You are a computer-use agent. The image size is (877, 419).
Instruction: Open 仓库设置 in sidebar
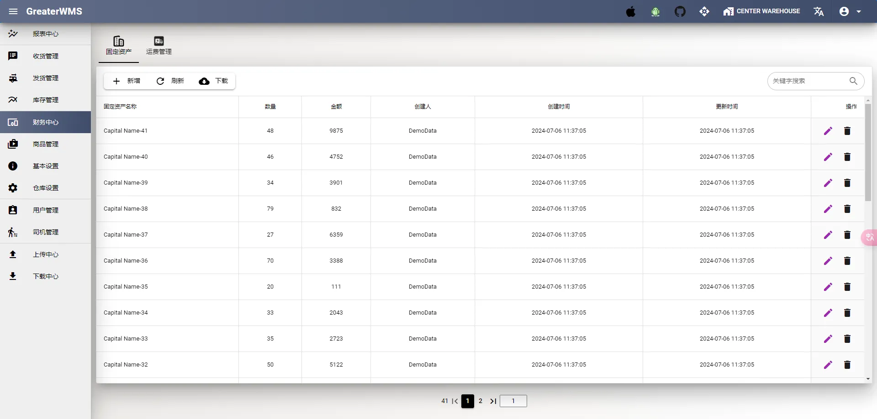(45, 188)
